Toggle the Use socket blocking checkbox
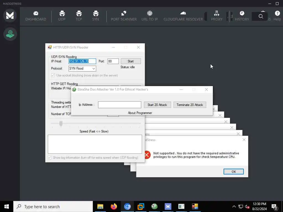Screen dimensions: 283x212 point(53,75)
